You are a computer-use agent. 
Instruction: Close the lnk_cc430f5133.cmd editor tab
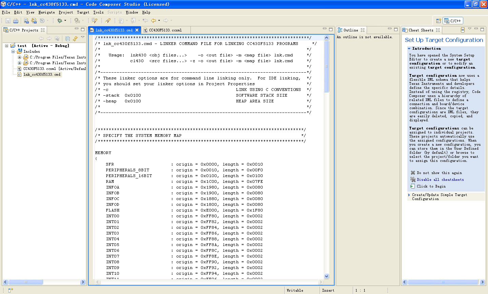[x=137, y=30]
